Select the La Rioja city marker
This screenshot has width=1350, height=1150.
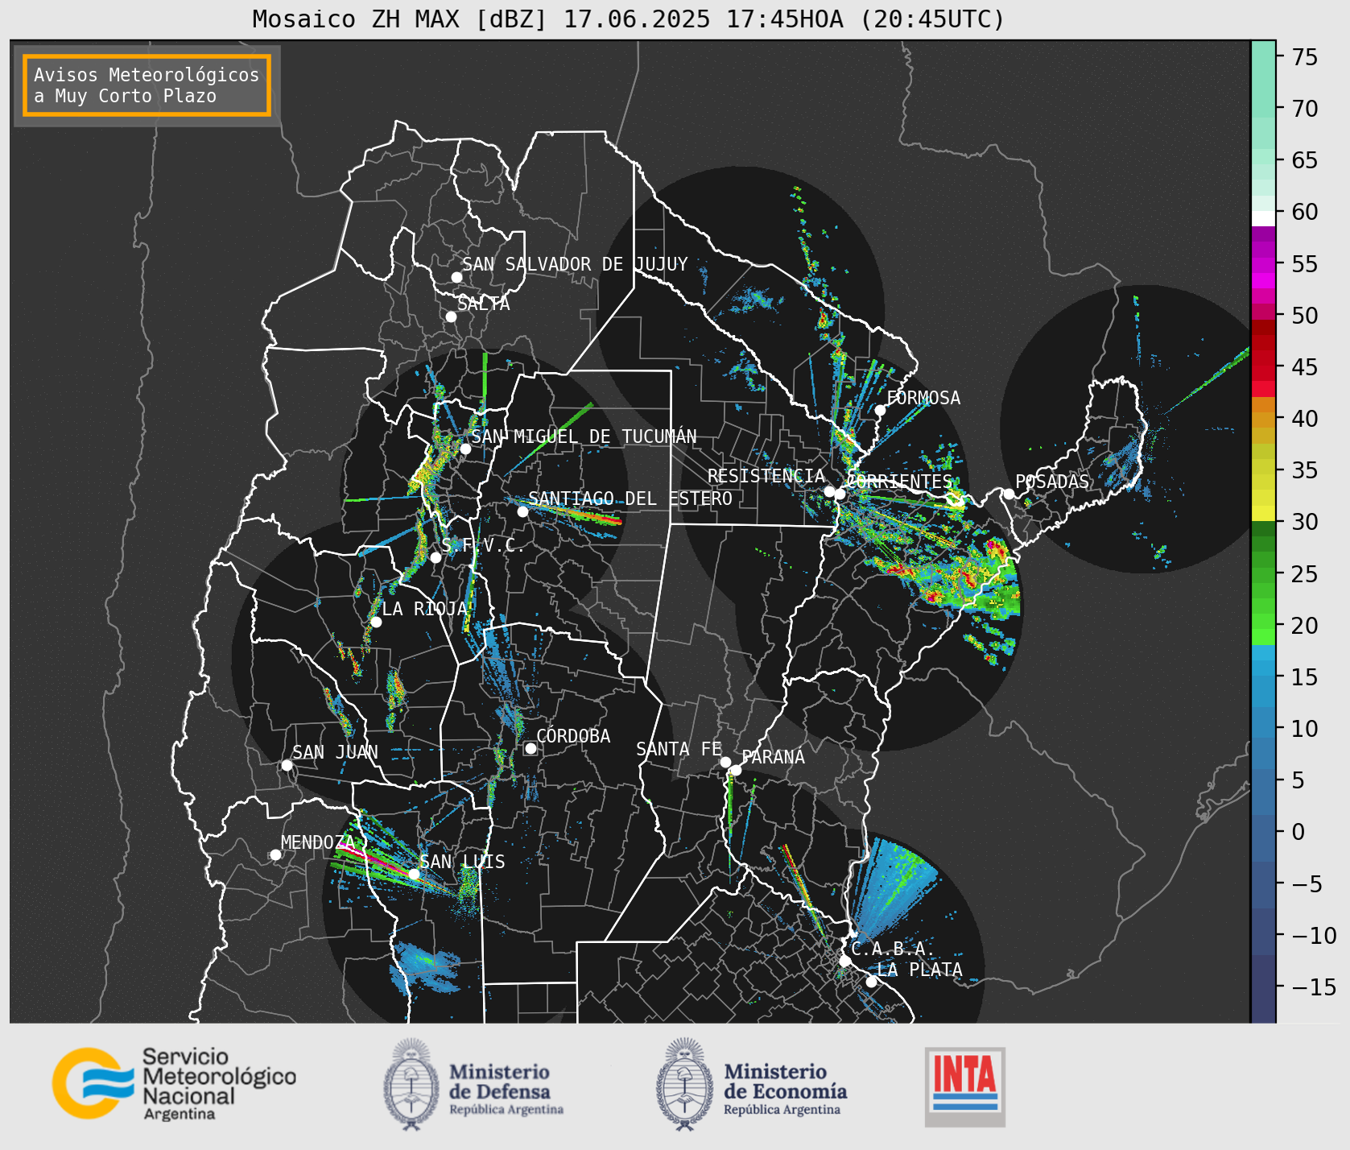[x=376, y=622]
